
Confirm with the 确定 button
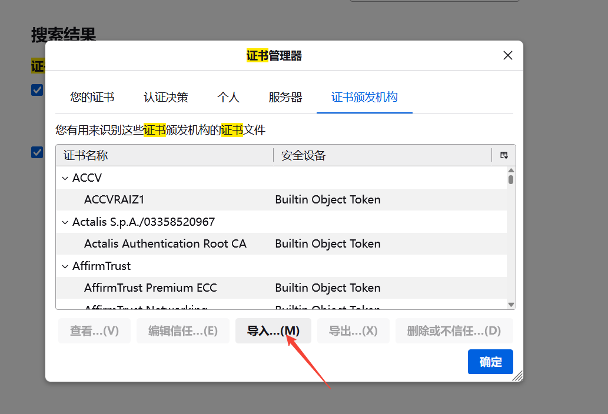490,362
